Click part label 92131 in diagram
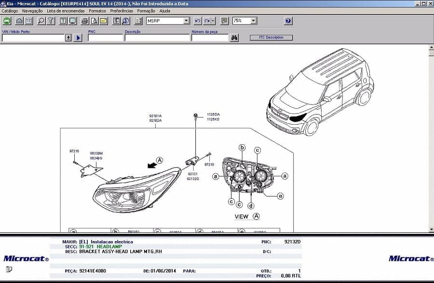Screen dimensions: 434x283 [192, 174]
